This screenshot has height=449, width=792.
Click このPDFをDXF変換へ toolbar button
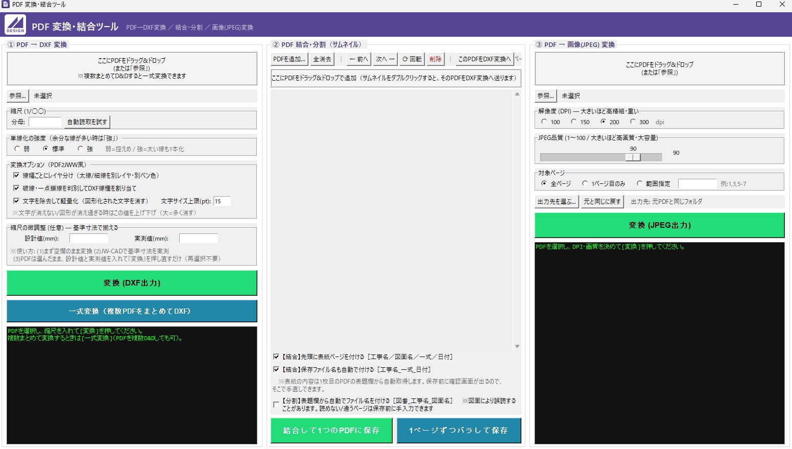pyautogui.click(x=484, y=59)
